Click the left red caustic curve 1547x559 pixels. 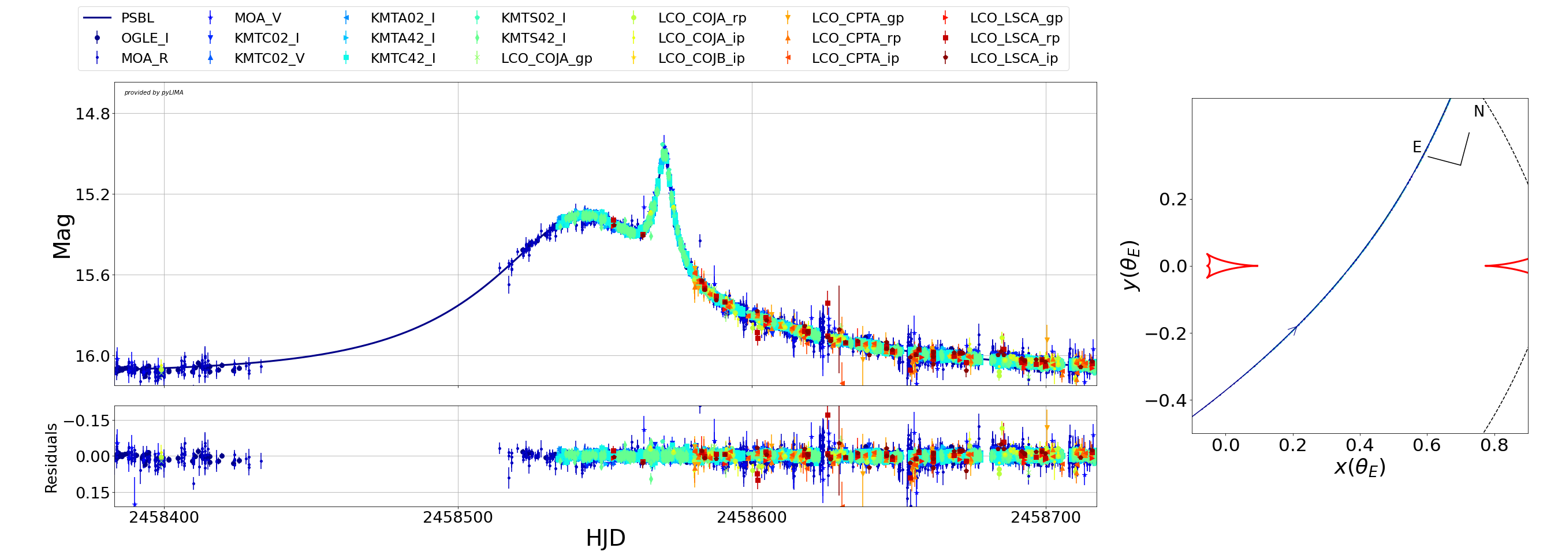click(x=1231, y=266)
